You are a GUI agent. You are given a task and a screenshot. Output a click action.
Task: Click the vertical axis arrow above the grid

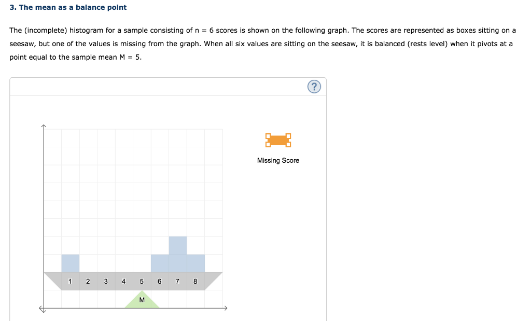click(44, 125)
